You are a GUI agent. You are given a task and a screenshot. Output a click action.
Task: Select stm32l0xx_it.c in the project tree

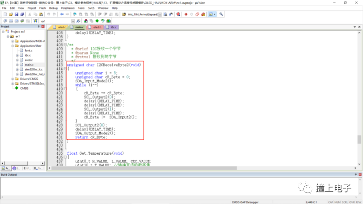[34, 69]
